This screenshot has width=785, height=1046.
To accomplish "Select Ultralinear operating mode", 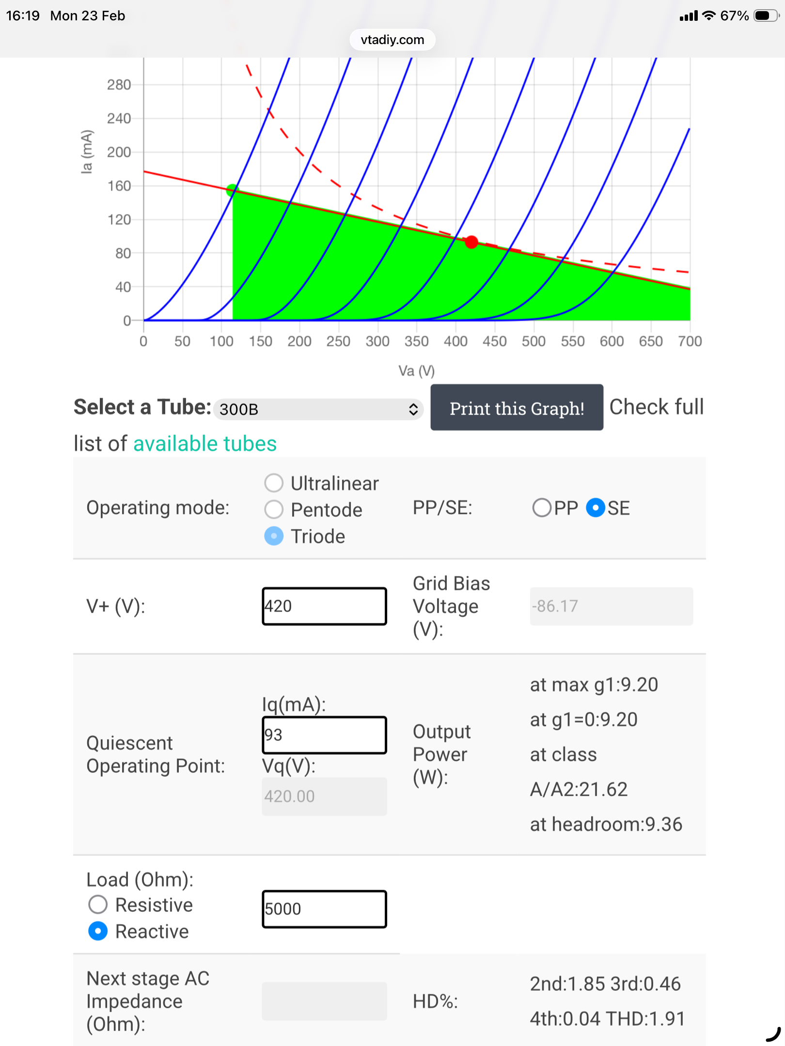I will coord(274,483).
